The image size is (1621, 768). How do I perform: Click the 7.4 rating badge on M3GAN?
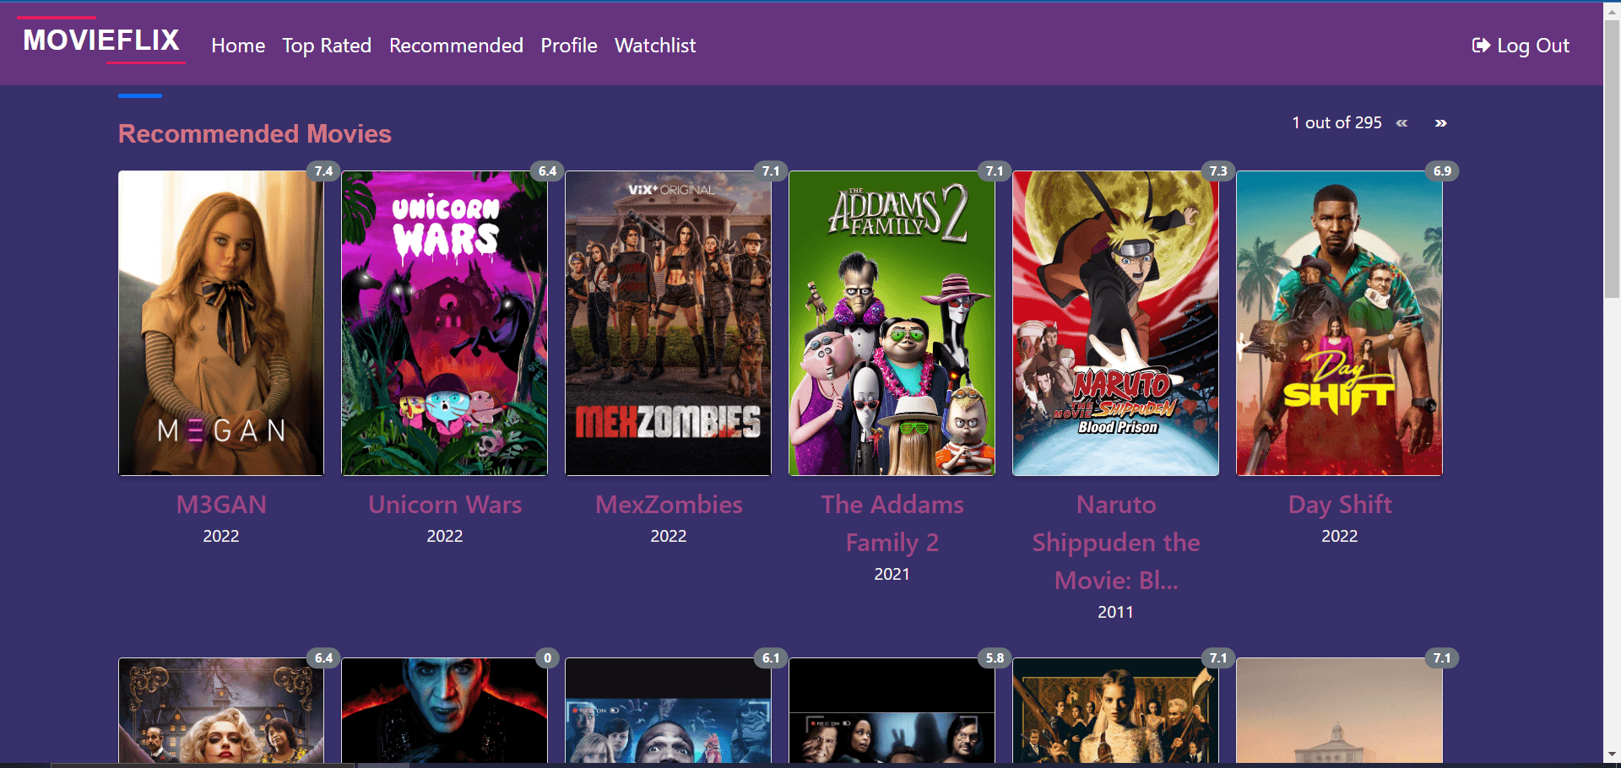[x=324, y=171]
